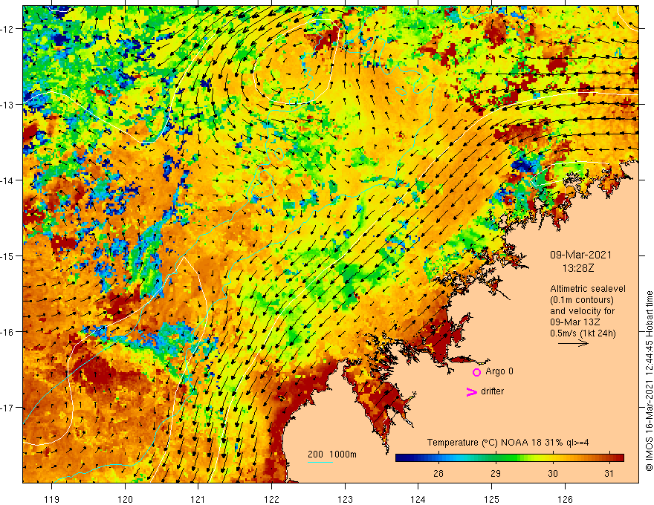Click the magenta Argo circle legend marker
Image resolution: width=654 pixels, height=505 pixels.
pyautogui.click(x=476, y=372)
